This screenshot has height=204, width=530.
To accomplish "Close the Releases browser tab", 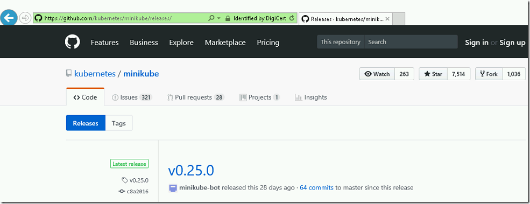I will 387,19.
